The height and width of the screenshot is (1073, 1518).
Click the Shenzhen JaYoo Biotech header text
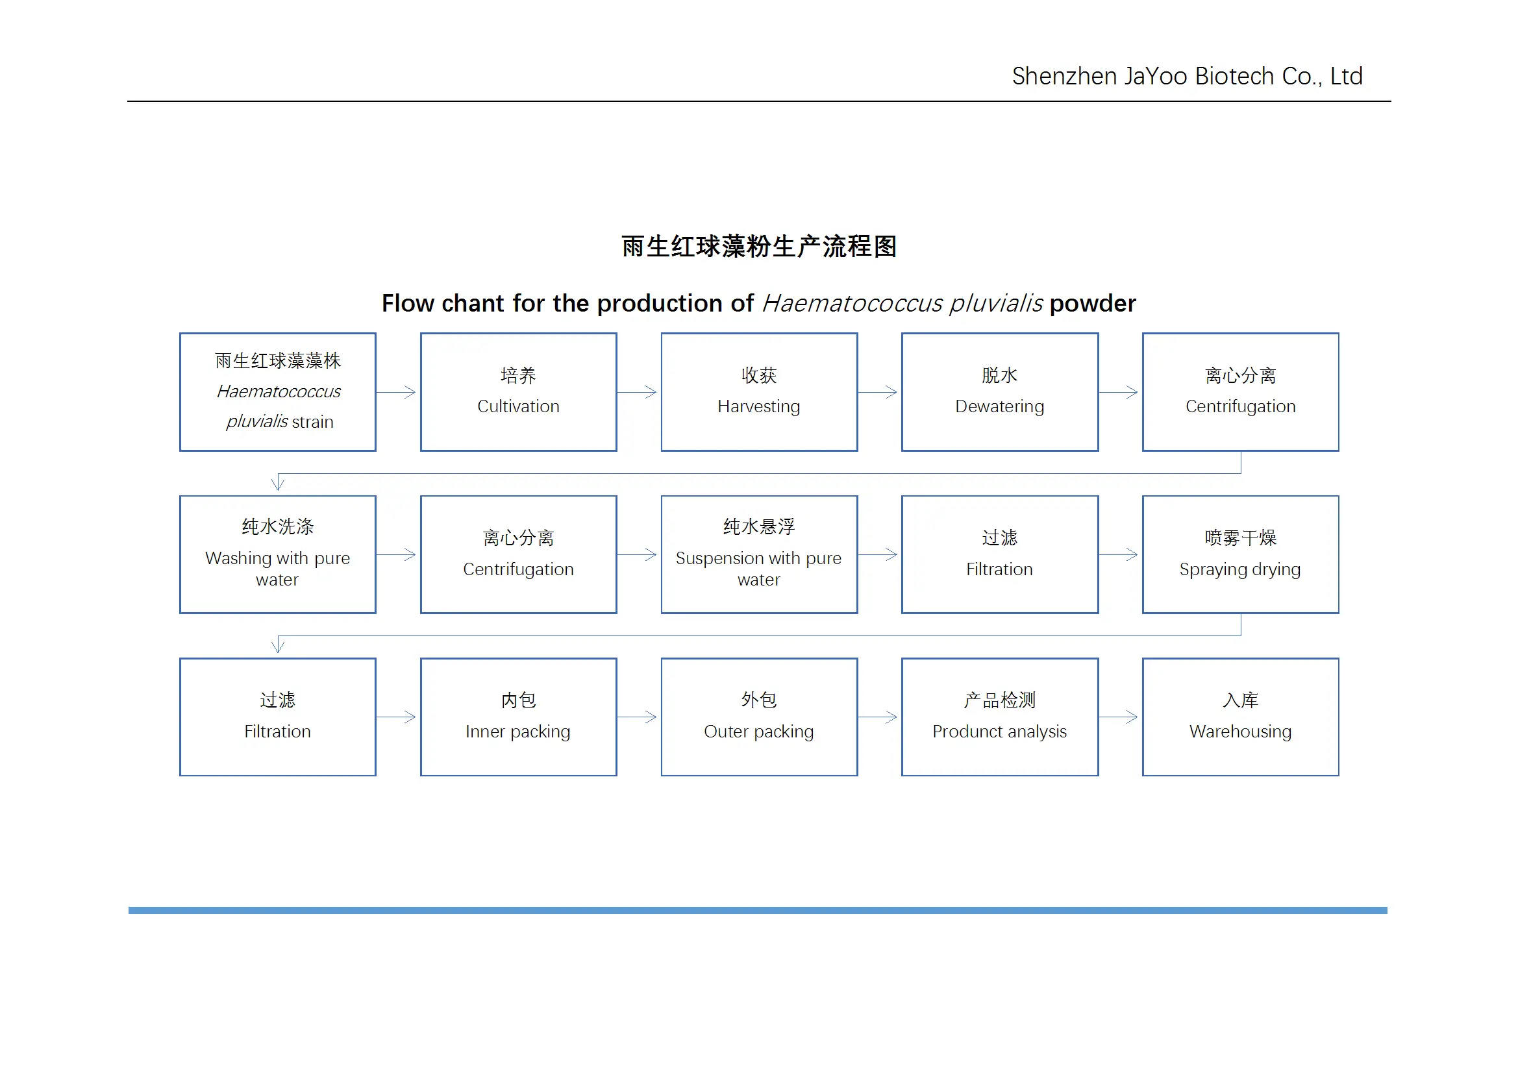tap(1187, 77)
